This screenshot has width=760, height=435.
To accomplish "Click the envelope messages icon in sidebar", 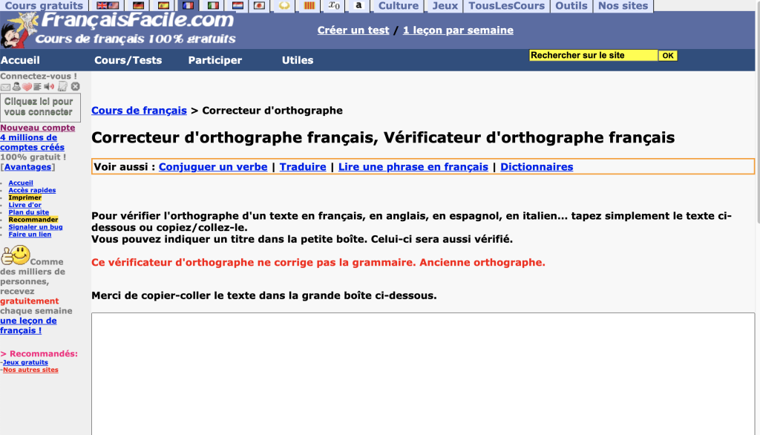I will pyautogui.click(x=6, y=87).
